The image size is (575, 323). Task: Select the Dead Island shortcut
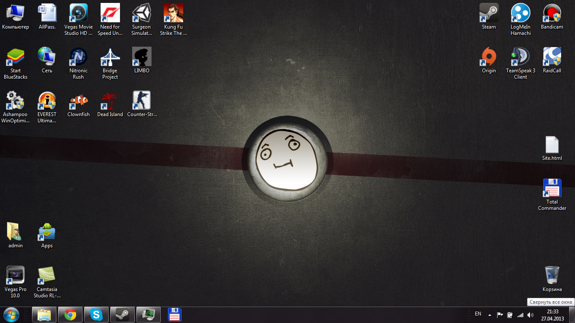click(110, 104)
